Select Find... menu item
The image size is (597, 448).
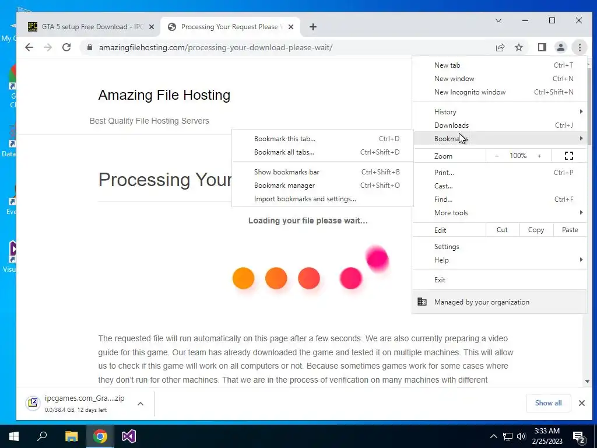click(500, 199)
